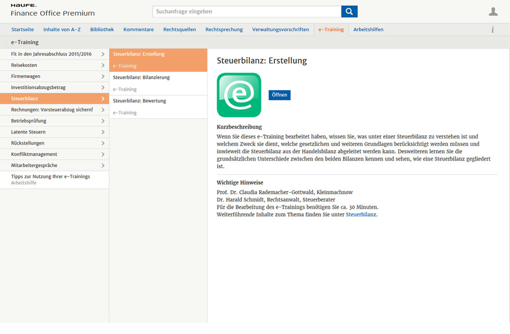
Task: Follow the Steuerbilanz link in Hinweise
Action: pos(361,214)
